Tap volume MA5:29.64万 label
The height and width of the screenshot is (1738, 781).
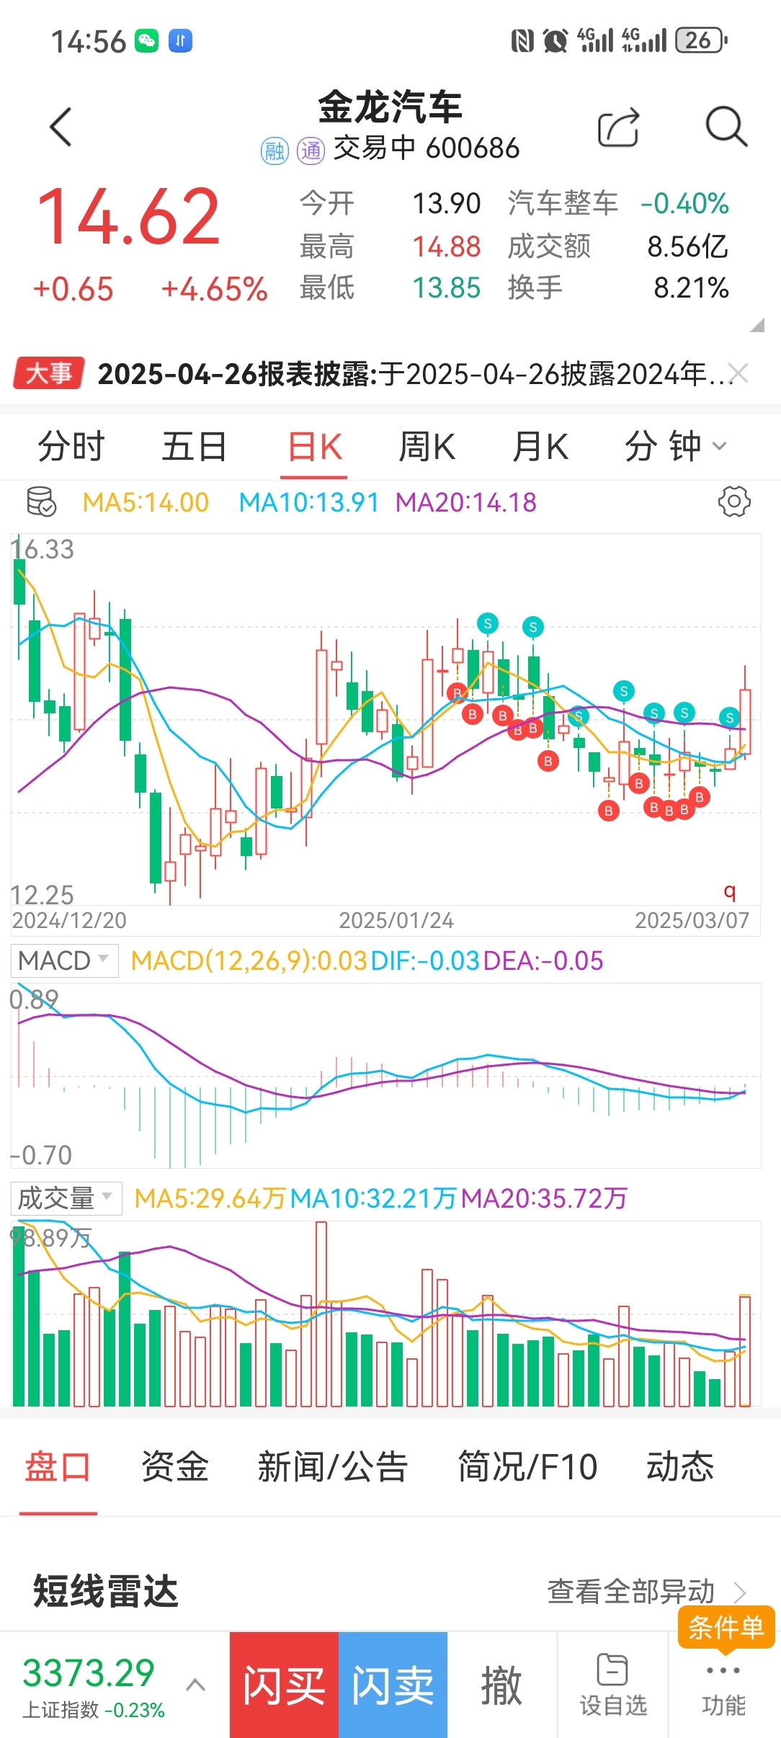[x=210, y=1198]
